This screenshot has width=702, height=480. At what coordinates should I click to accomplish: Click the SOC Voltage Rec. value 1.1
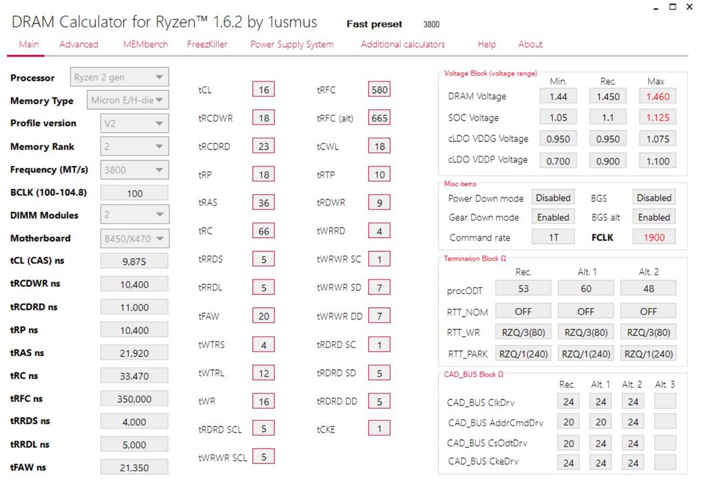tap(608, 117)
